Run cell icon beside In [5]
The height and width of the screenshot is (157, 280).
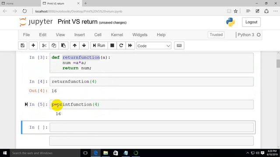coord(26,104)
